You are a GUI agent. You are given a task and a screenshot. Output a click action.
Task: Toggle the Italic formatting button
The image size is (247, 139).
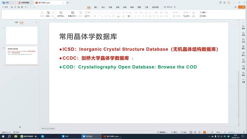coord(98,16)
